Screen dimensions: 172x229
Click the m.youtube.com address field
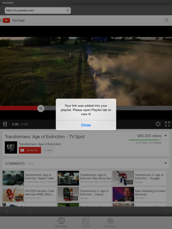click(x=38, y=10)
